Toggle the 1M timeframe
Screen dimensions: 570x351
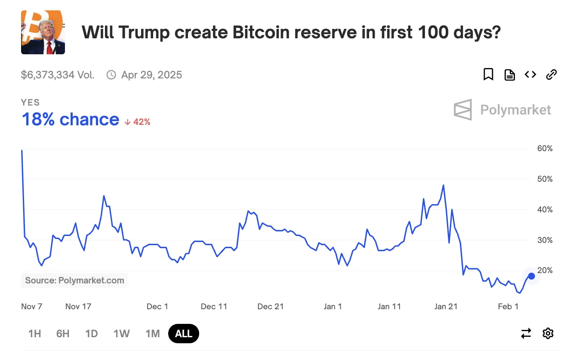click(x=152, y=333)
